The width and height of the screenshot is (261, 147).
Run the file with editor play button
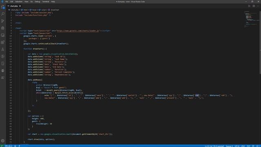[x=249, y=6]
